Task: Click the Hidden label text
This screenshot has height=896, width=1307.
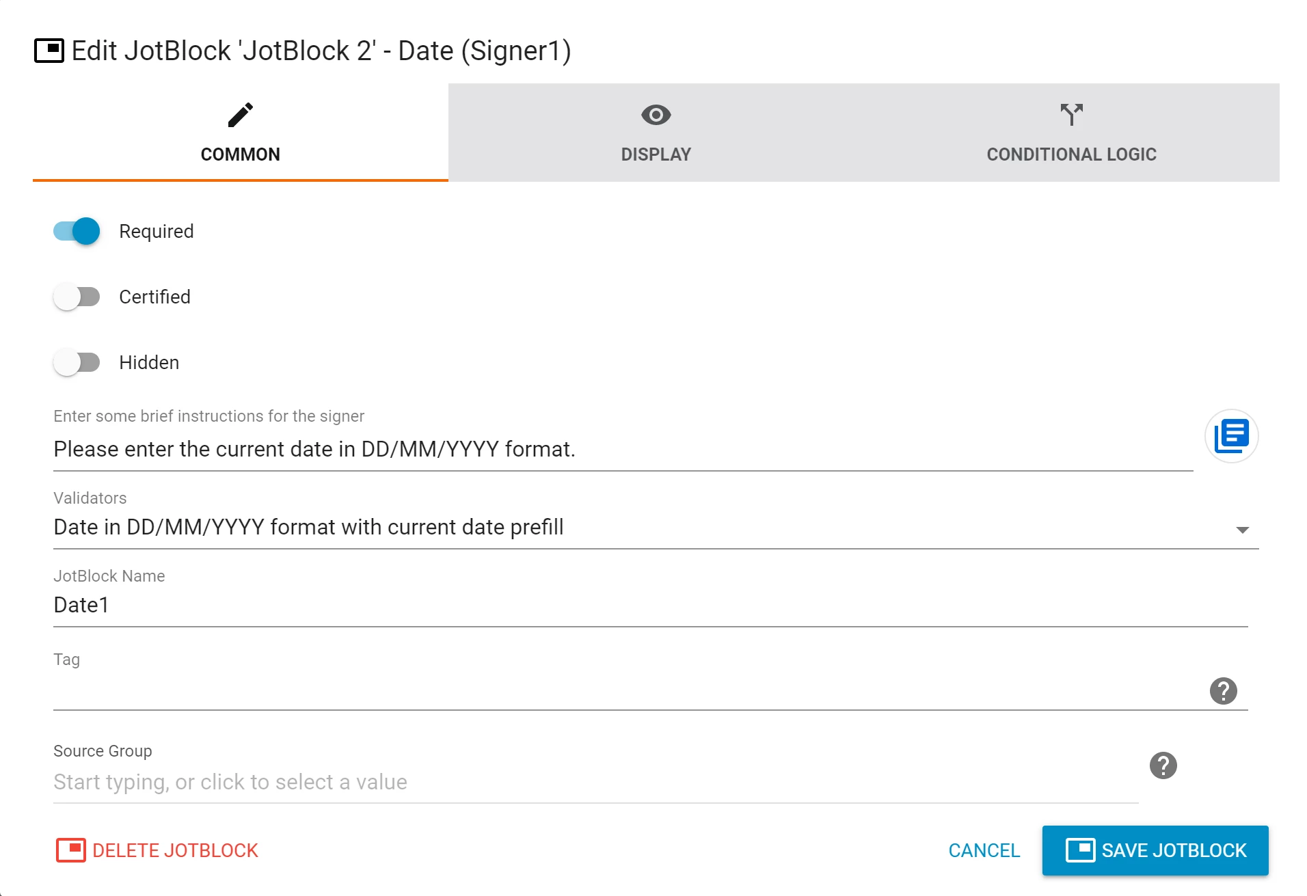Action: click(149, 362)
